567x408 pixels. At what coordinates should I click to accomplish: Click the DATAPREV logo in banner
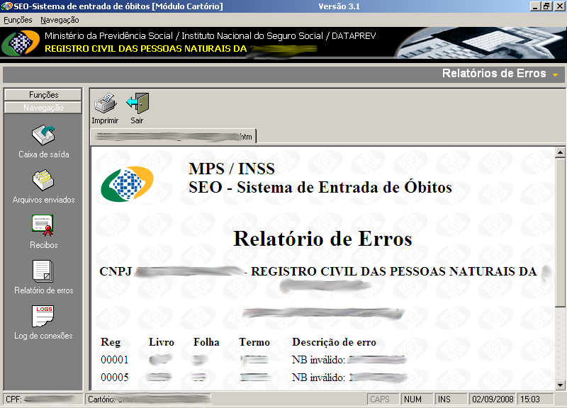[21, 42]
